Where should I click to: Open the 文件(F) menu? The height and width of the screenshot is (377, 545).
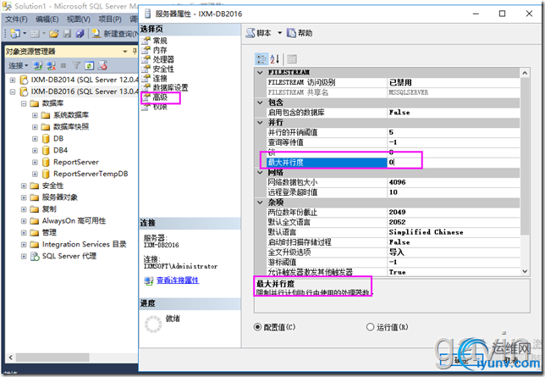16,19
